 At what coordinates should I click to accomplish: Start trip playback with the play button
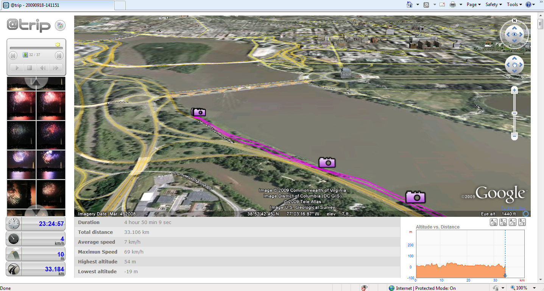click(x=17, y=68)
